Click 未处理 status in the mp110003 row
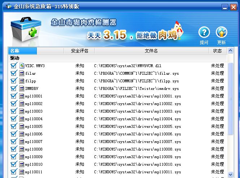Viewport: 240px width, 178px height. 218,111
